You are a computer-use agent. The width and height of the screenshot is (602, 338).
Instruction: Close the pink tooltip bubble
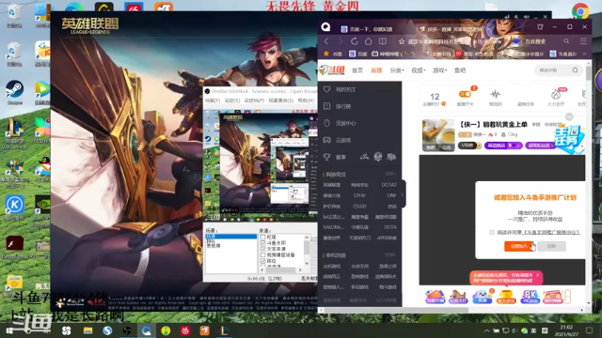click(x=538, y=275)
